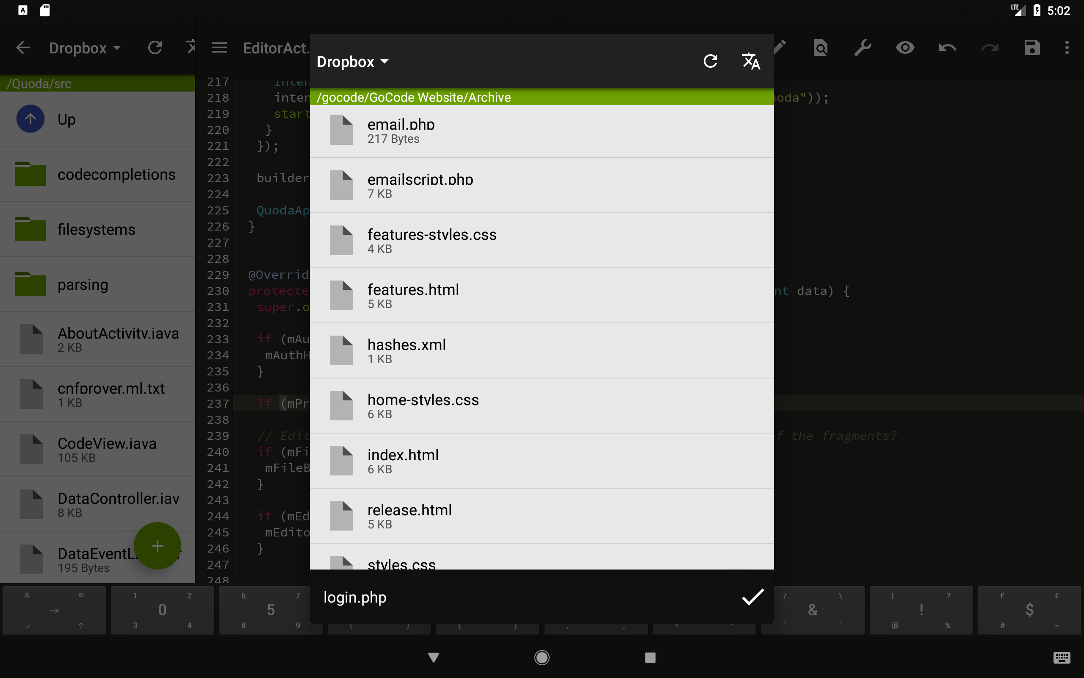
Task: Click hashes.xml file icon
Action: click(x=341, y=350)
